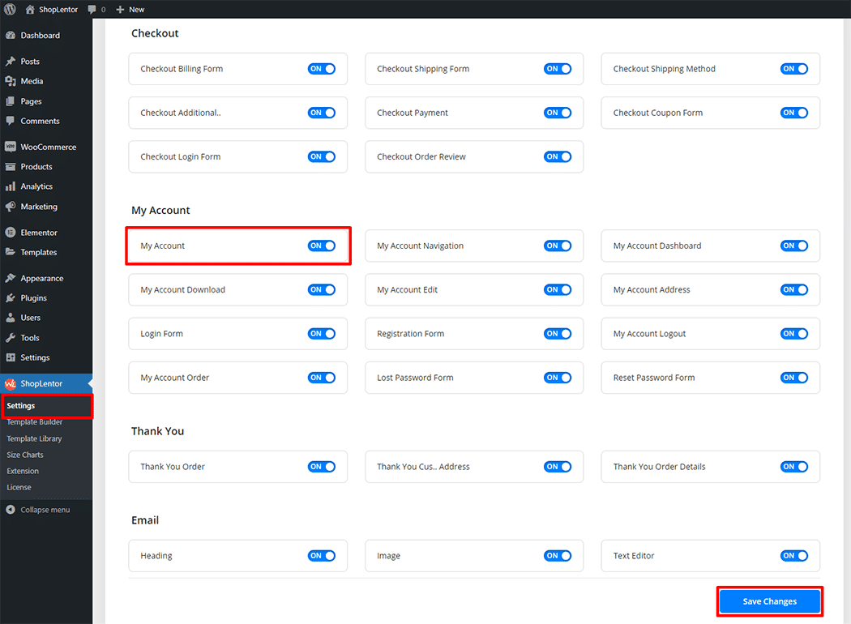This screenshot has height=624, width=851.
Task: Click the 'Checkout Additional..' label
Action: coord(181,113)
